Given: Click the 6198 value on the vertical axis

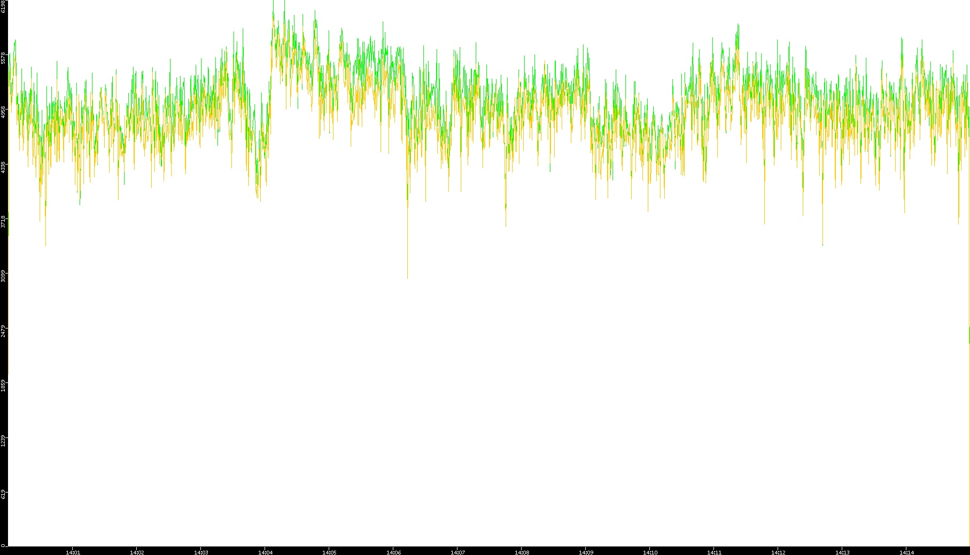Looking at the screenshot, I should 4,6.
